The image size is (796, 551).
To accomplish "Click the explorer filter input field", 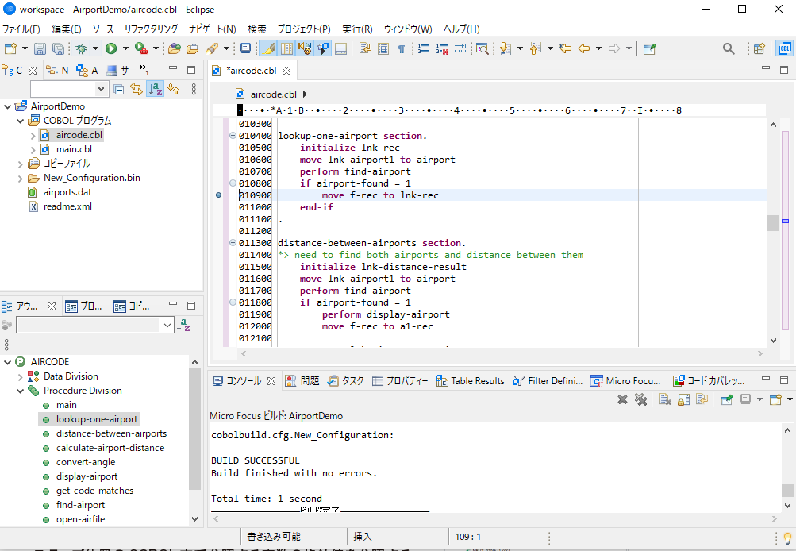I will [x=69, y=90].
